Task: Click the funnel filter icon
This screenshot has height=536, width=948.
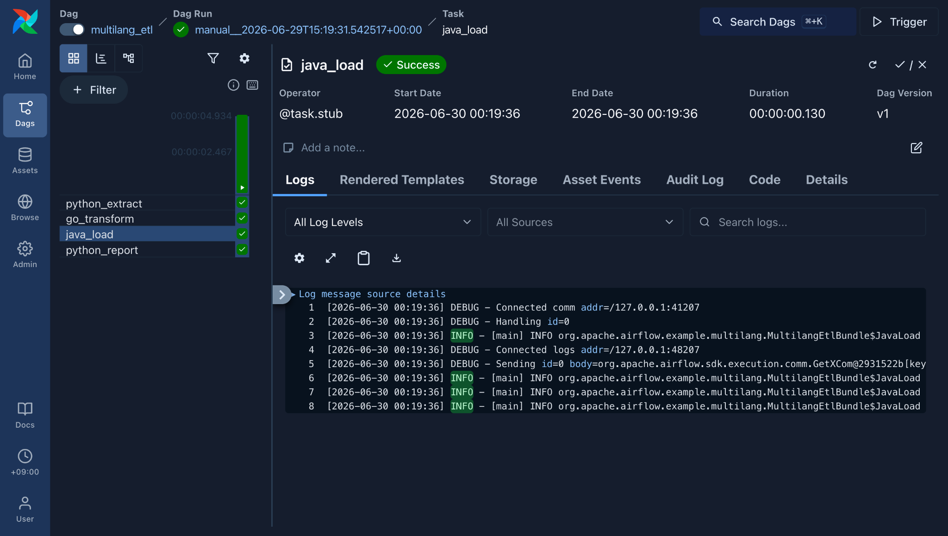Action: tap(213, 58)
